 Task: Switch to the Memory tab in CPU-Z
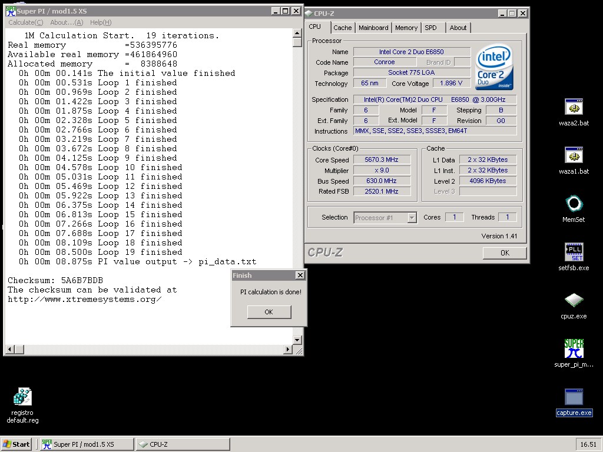pos(406,28)
